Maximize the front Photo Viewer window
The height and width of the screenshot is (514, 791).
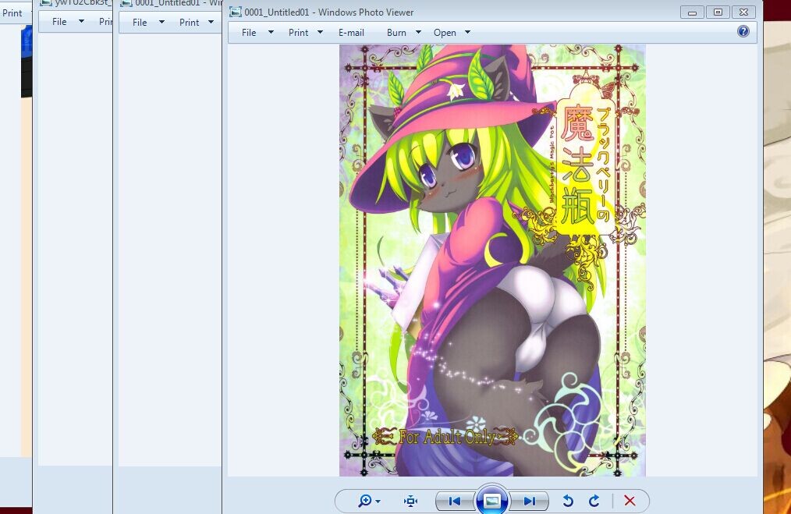tap(718, 12)
